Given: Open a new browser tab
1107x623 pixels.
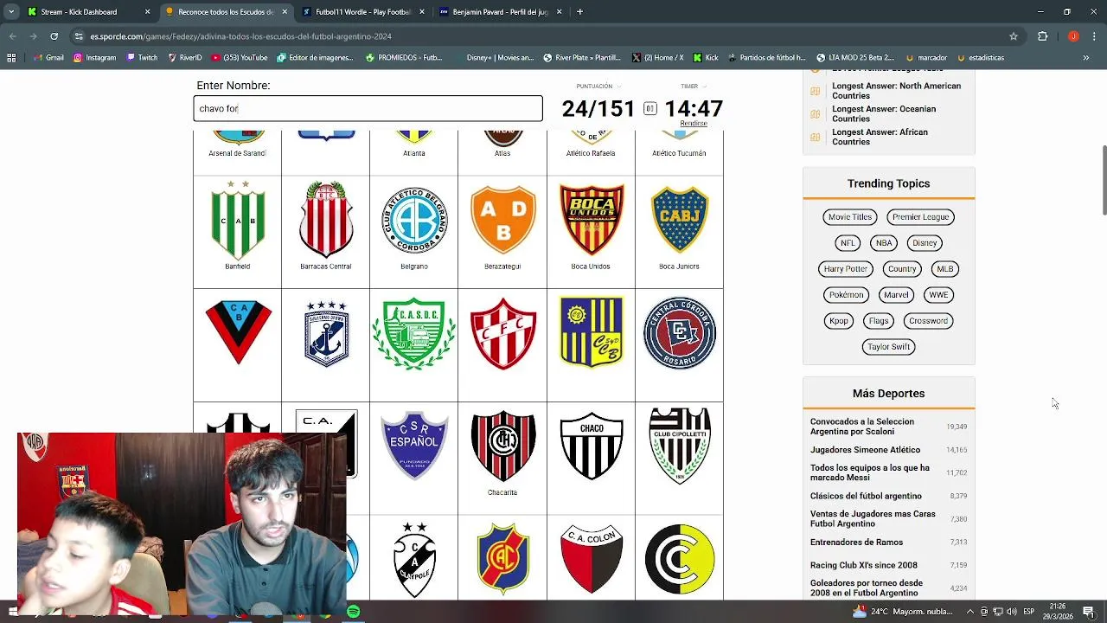Looking at the screenshot, I should (579, 12).
